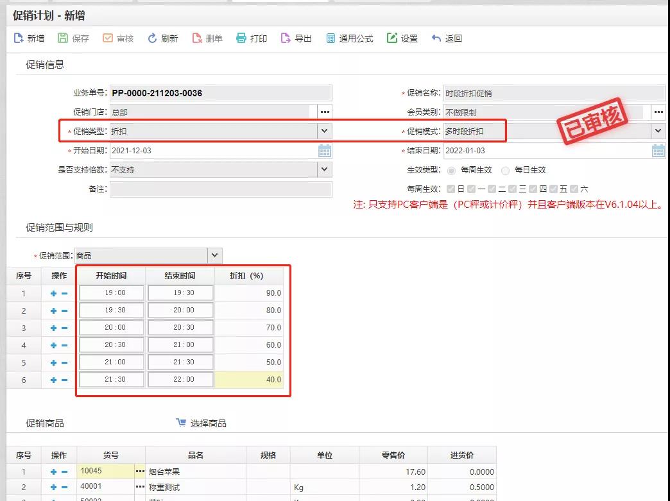
Task: Select the 每日生效 radio button
Action: (505, 171)
